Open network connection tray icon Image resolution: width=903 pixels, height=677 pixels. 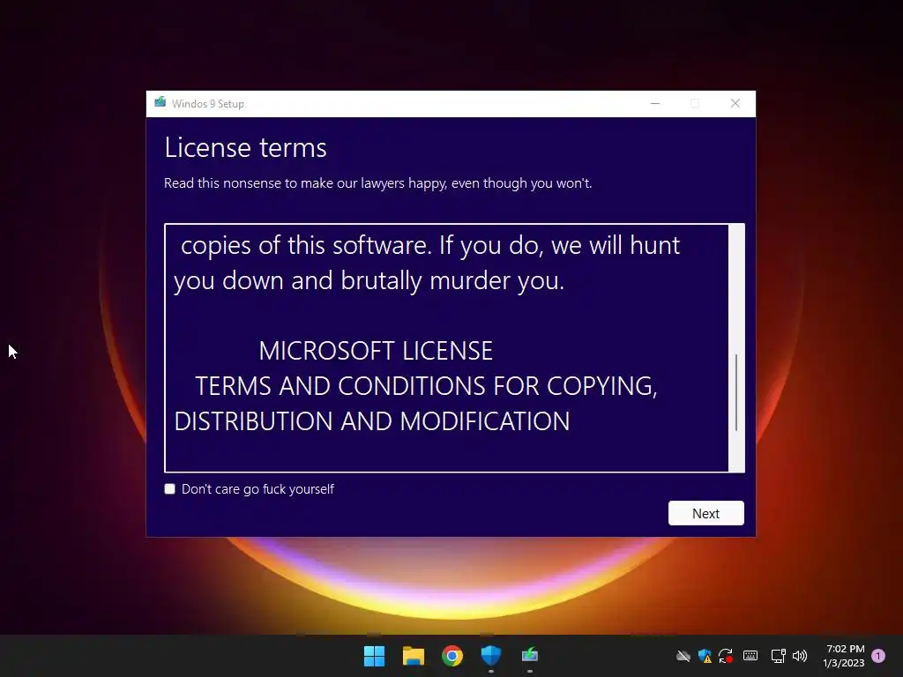[x=778, y=656]
